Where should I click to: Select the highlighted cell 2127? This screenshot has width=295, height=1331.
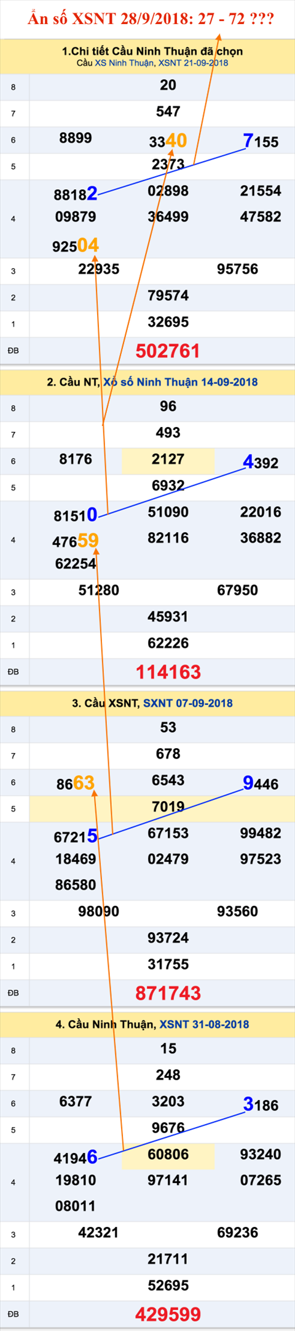click(168, 461)
